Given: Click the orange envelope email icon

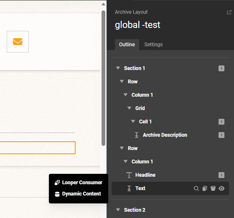Looking at the screenshot, I should tap(18, 42).
